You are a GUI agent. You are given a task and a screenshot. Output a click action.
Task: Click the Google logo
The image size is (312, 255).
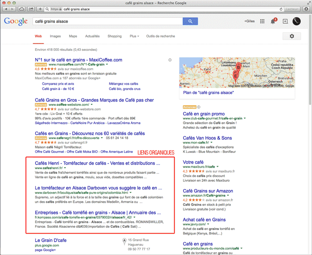(x=16, y=21)
